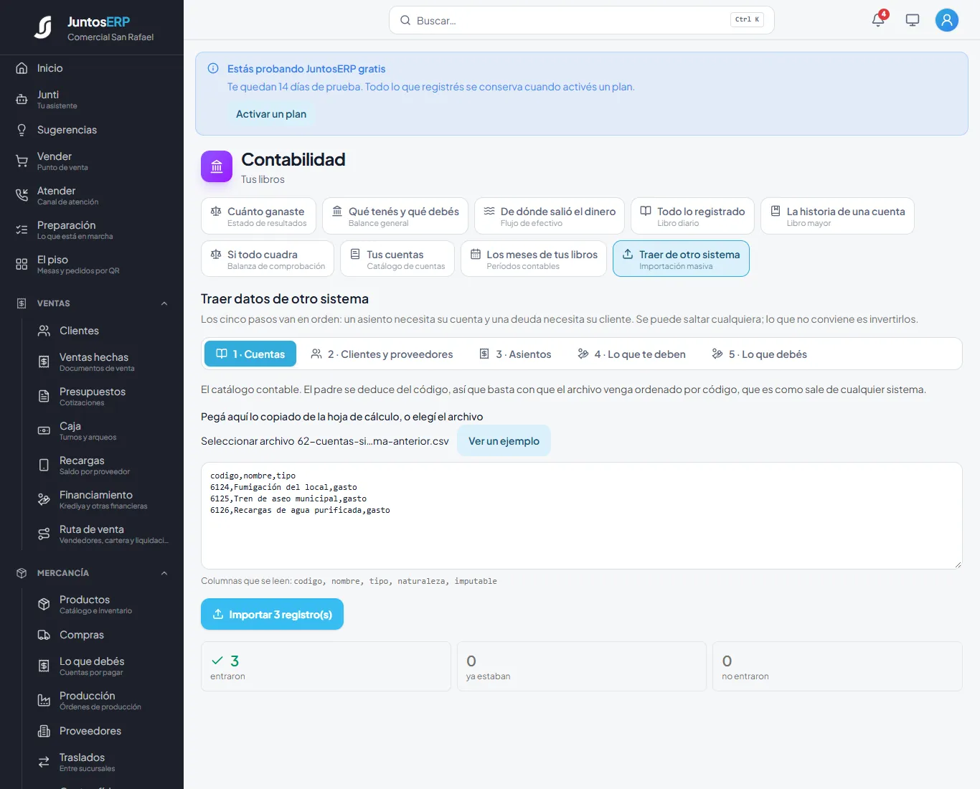Switch to 2 · Clientes y proveedores step
Image resolution: width=980 pixels, height=789 pixels.
pos(382,354)
